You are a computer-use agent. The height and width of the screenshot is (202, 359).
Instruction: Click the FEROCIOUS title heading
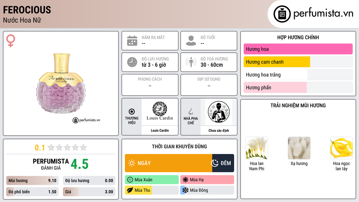pyautogui.click(x=27, y=10)
